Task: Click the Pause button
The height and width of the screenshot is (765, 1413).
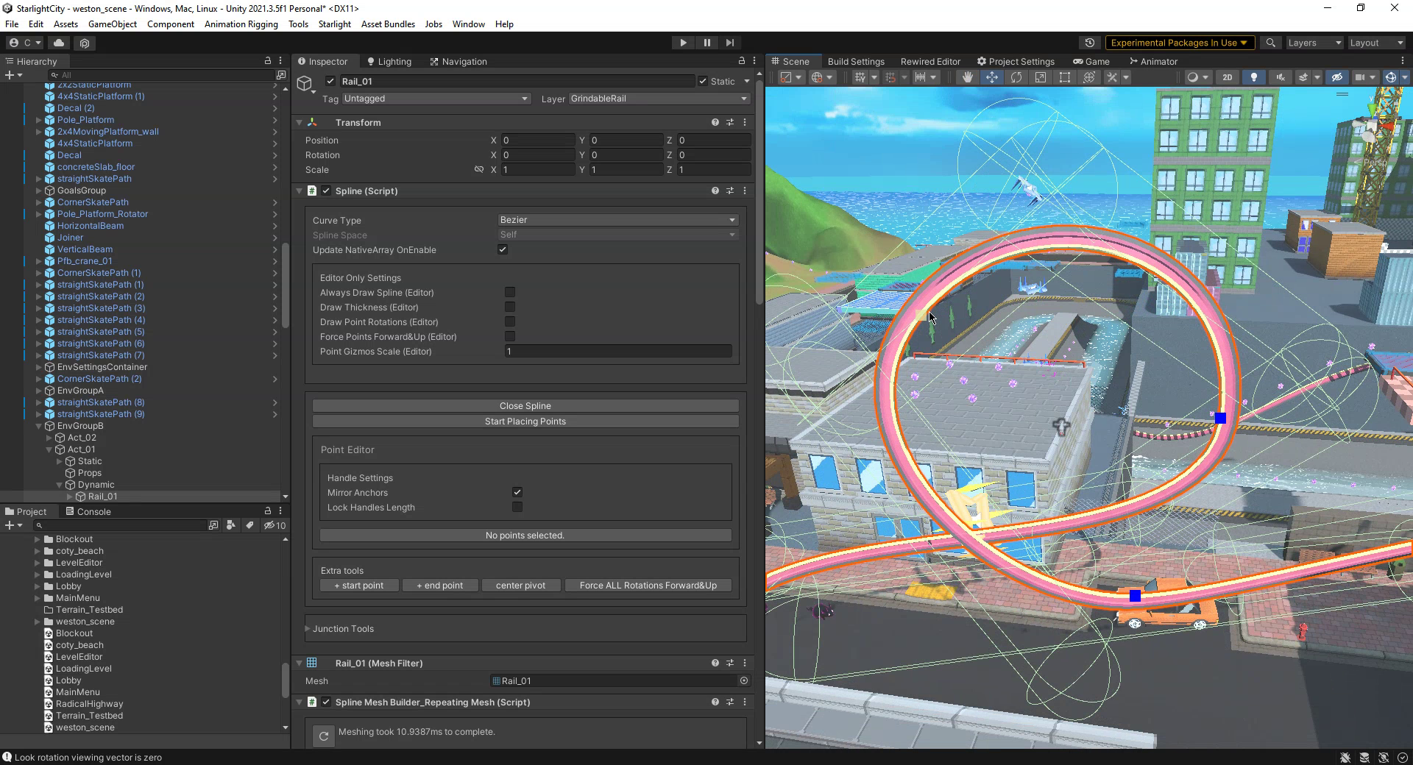Action: 706,43
